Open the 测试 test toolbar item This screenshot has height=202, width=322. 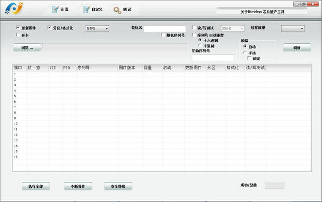point(122,9)
